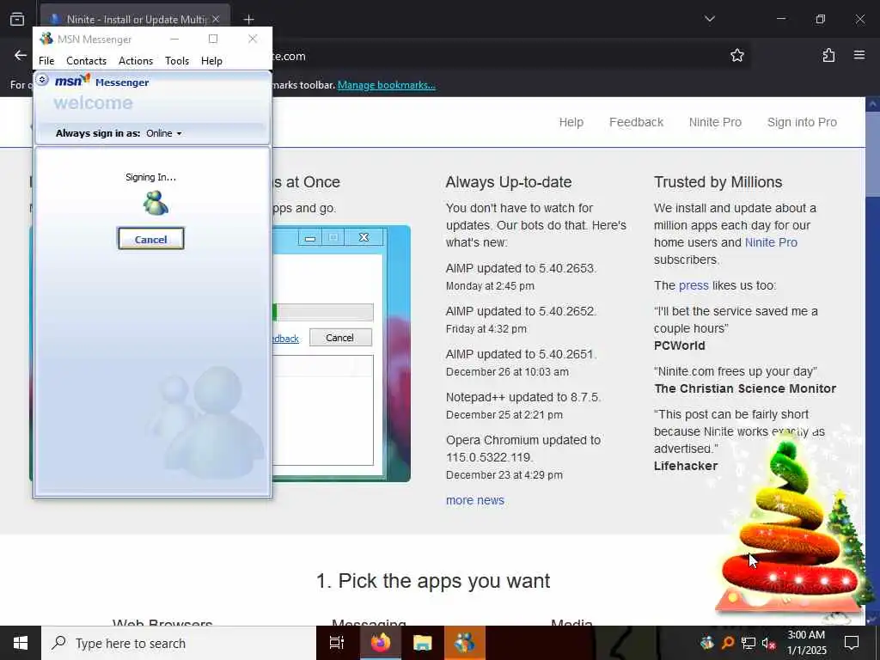Open Task View from the taskbar
The height and width of the screenshot is (660, 880).
(337, 643)
